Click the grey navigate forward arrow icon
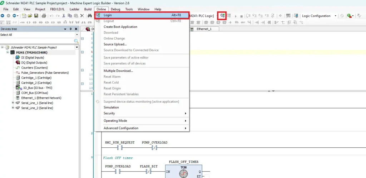This screenshot has height=178, width=366. (x=9, y=16)
